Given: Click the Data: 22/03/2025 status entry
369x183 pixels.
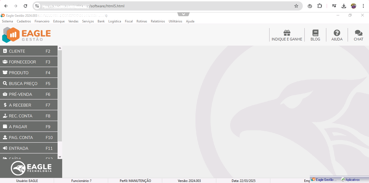Looking at the screenshot, I should tap(244, 181).
